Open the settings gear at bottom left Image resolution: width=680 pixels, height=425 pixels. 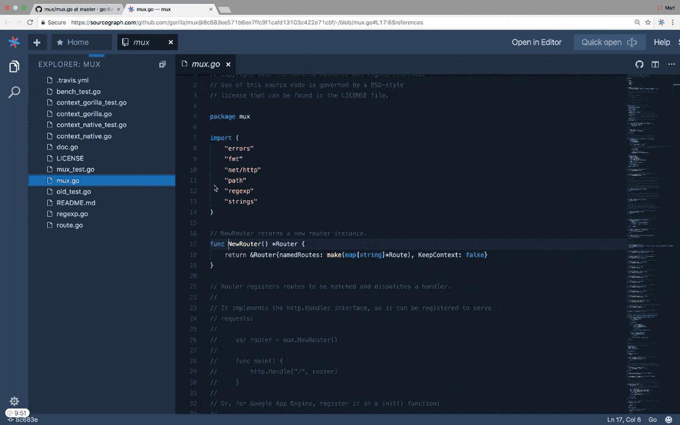[14, 401]
